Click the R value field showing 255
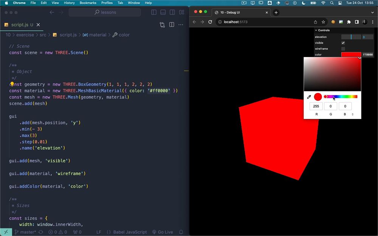378x236 pixels. point(316,106)
